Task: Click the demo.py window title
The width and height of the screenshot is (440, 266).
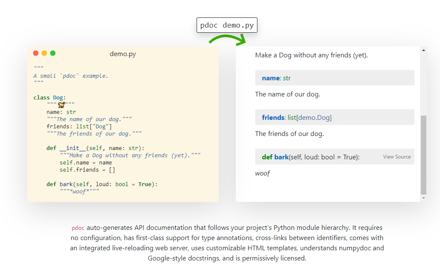Action: (x=123, y=54)
